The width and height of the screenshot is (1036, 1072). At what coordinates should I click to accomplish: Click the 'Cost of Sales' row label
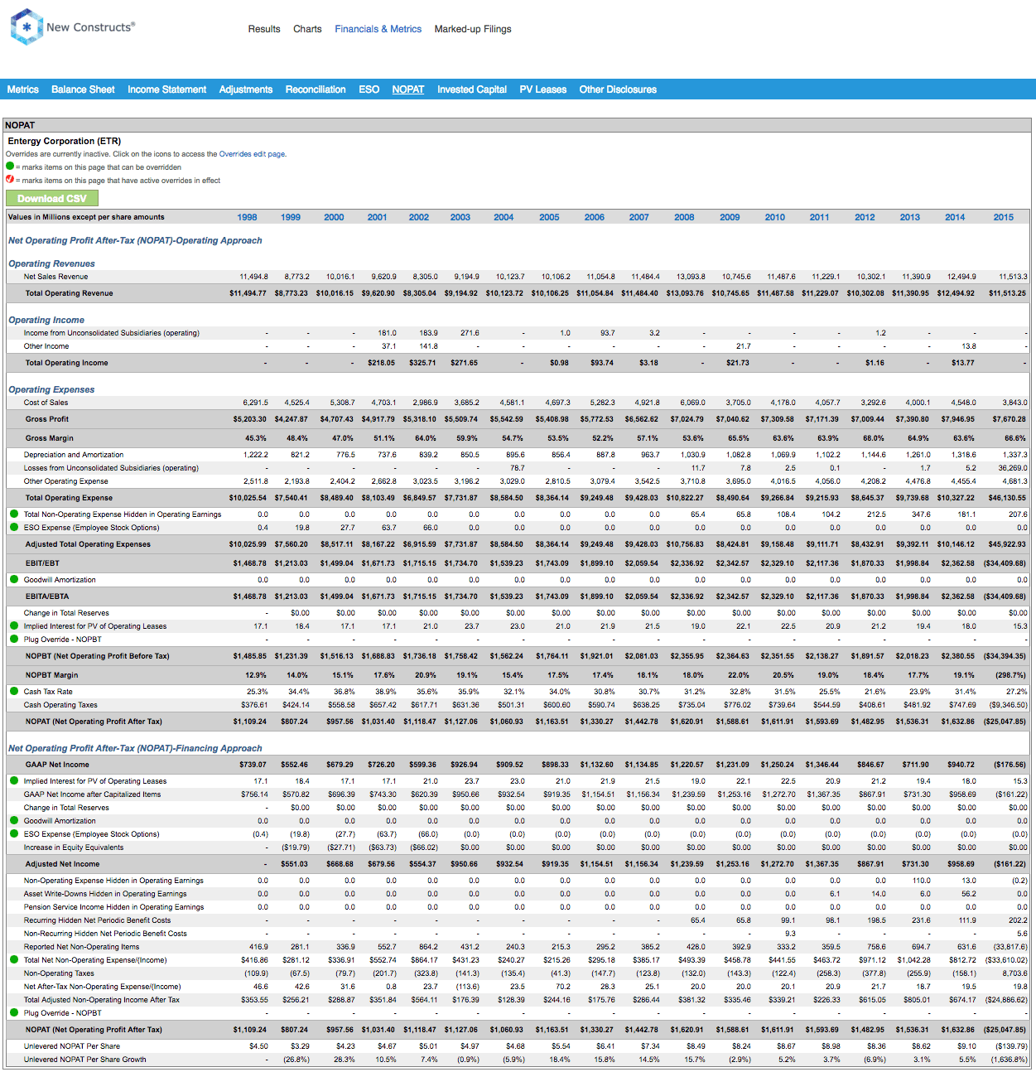point(46,403)
